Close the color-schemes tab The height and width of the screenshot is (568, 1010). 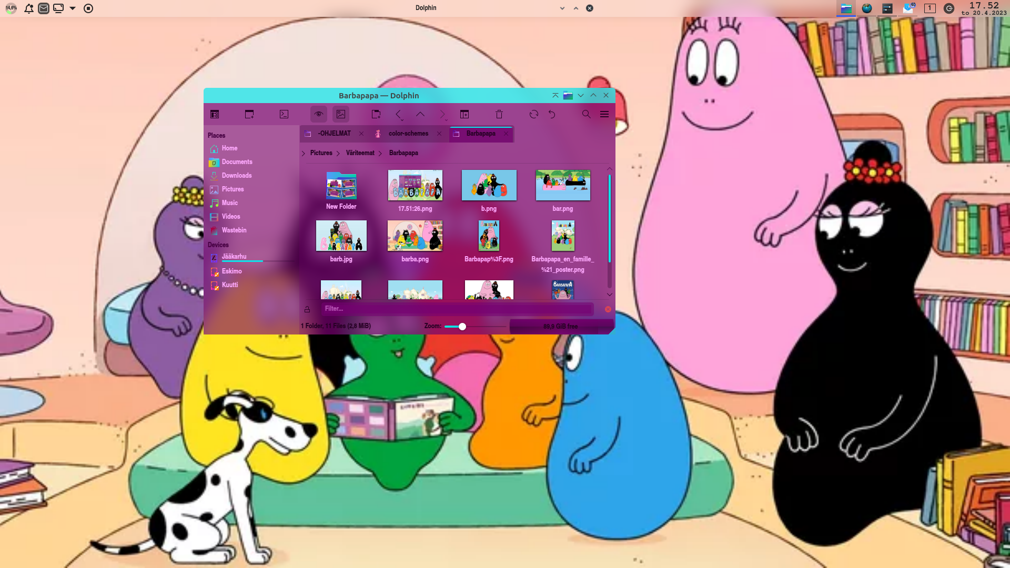click(439, 134)
